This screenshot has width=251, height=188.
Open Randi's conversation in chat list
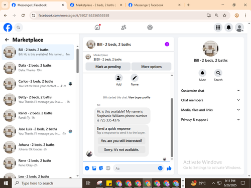pyautogui.click(x=38, y=115)
